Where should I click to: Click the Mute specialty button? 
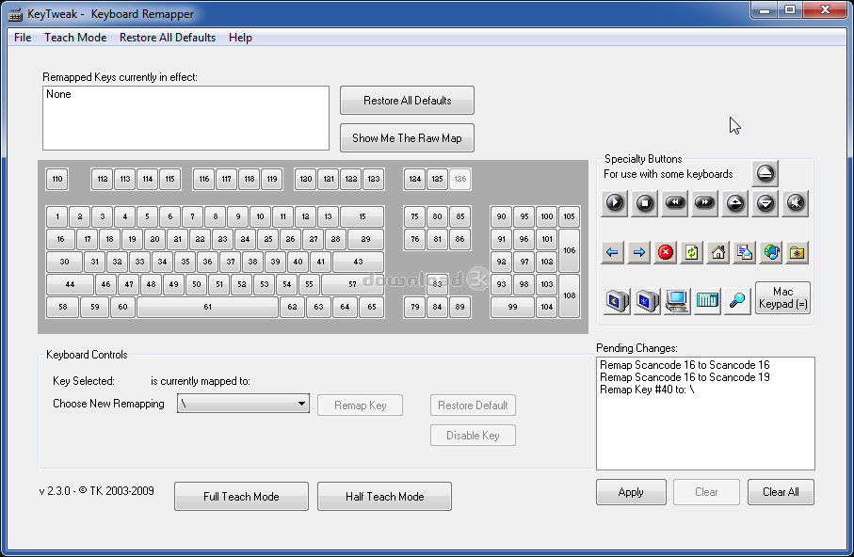[x=796, y=203]
